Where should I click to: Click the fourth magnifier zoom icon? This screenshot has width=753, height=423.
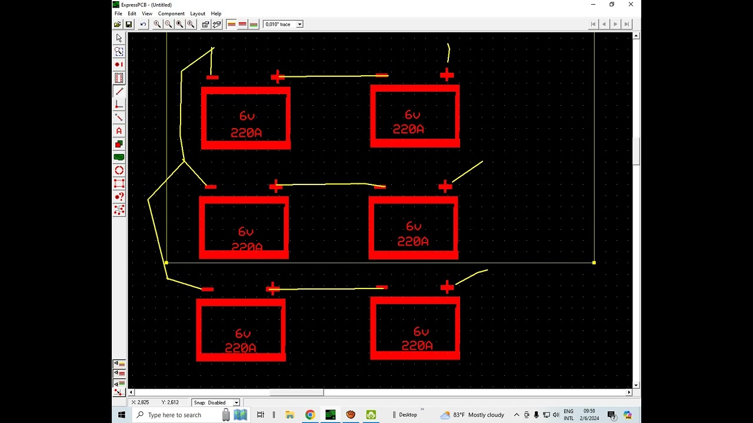[x=191, y=24]
